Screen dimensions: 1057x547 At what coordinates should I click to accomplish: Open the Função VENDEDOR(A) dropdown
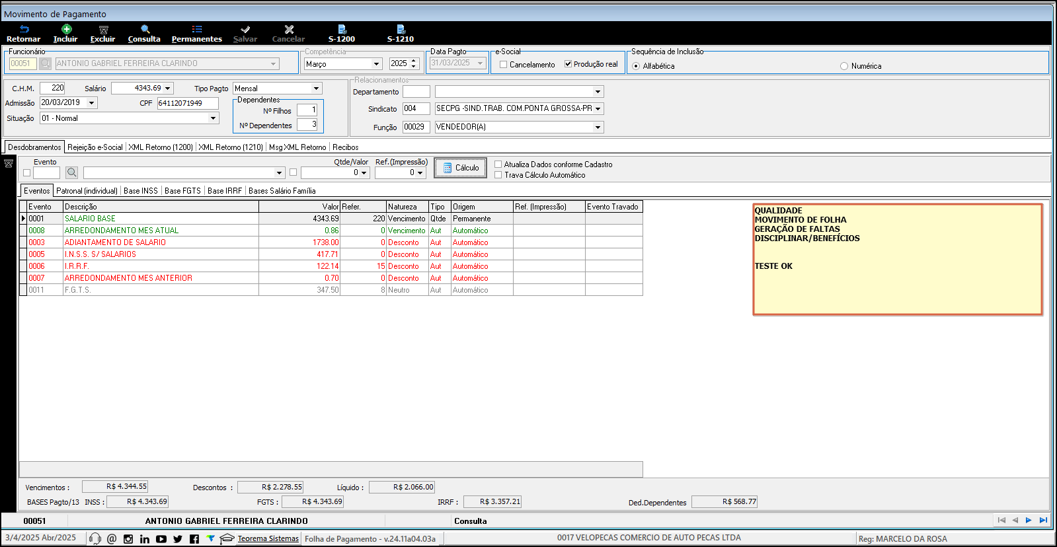click(598, 128)
